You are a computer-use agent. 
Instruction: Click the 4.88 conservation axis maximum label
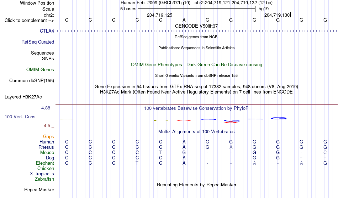(46, 108)
